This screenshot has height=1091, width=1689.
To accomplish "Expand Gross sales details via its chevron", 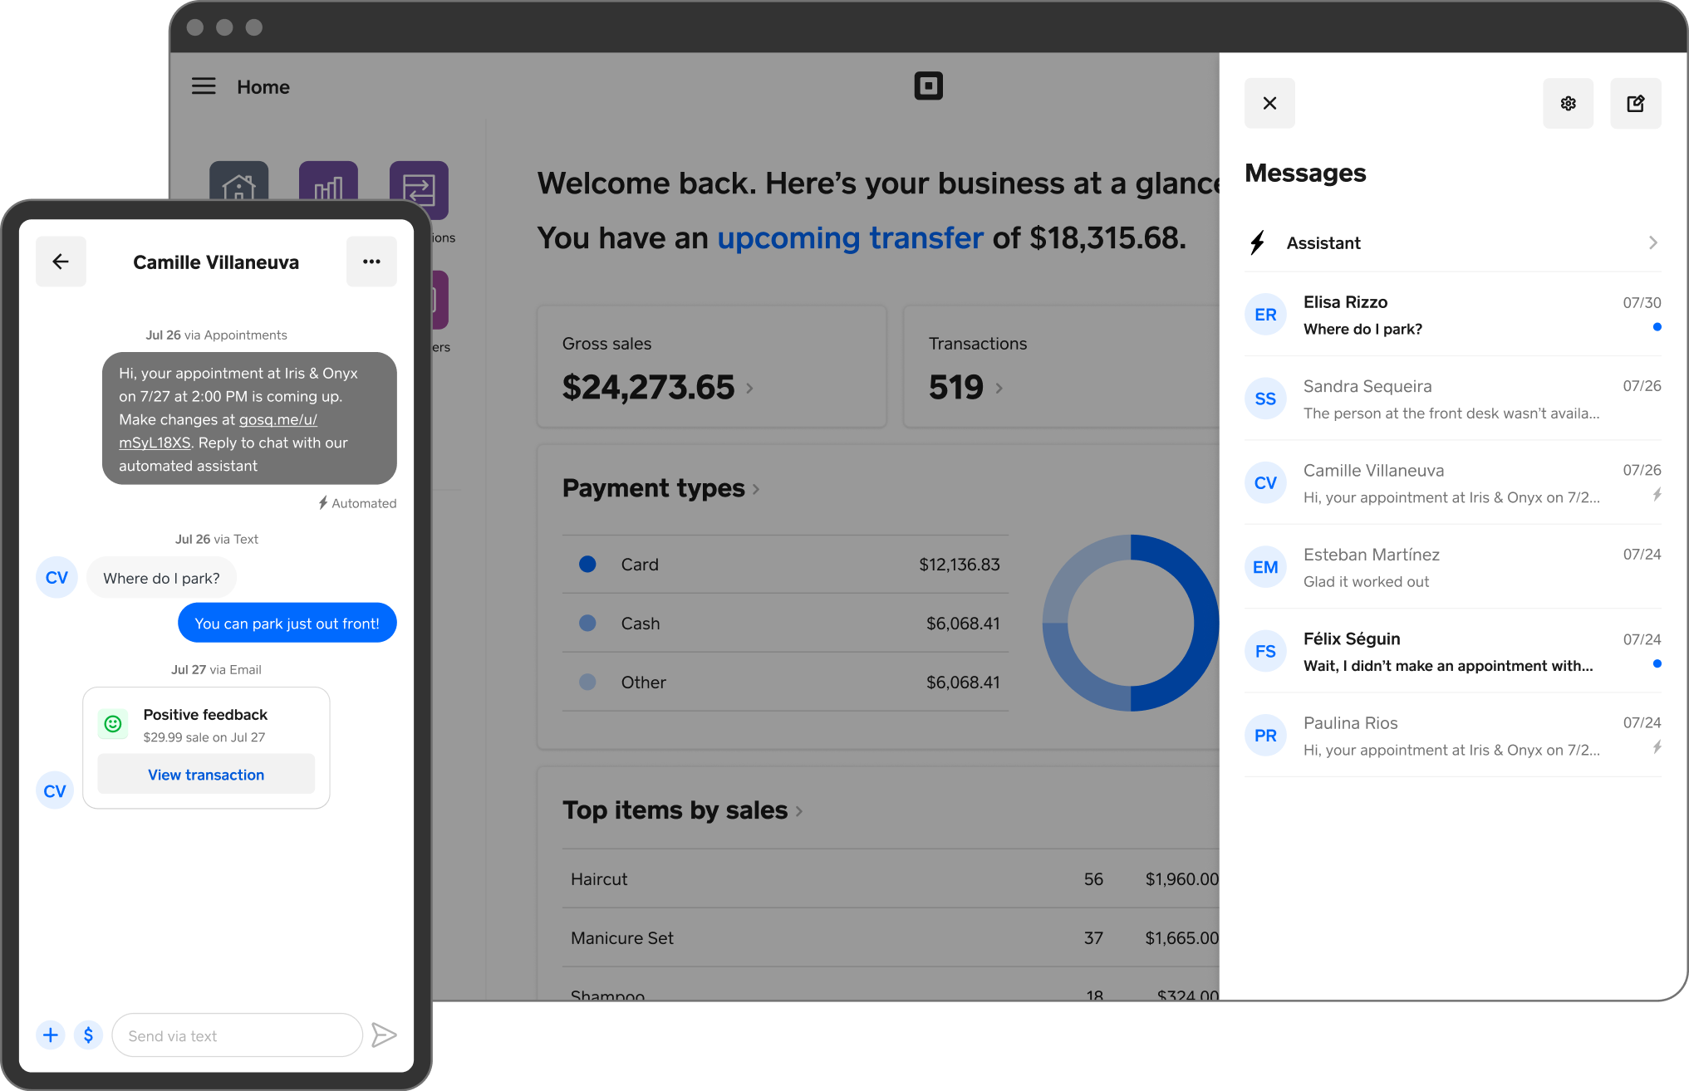I will (749, 388).
